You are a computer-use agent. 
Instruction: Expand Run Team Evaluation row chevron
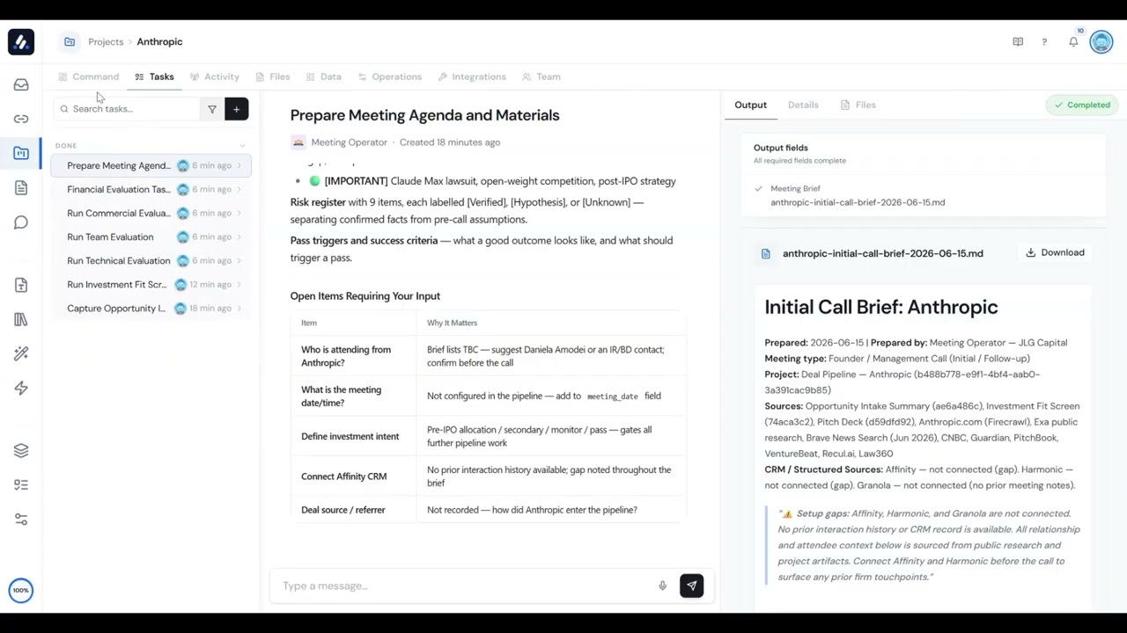pos(239,236)
